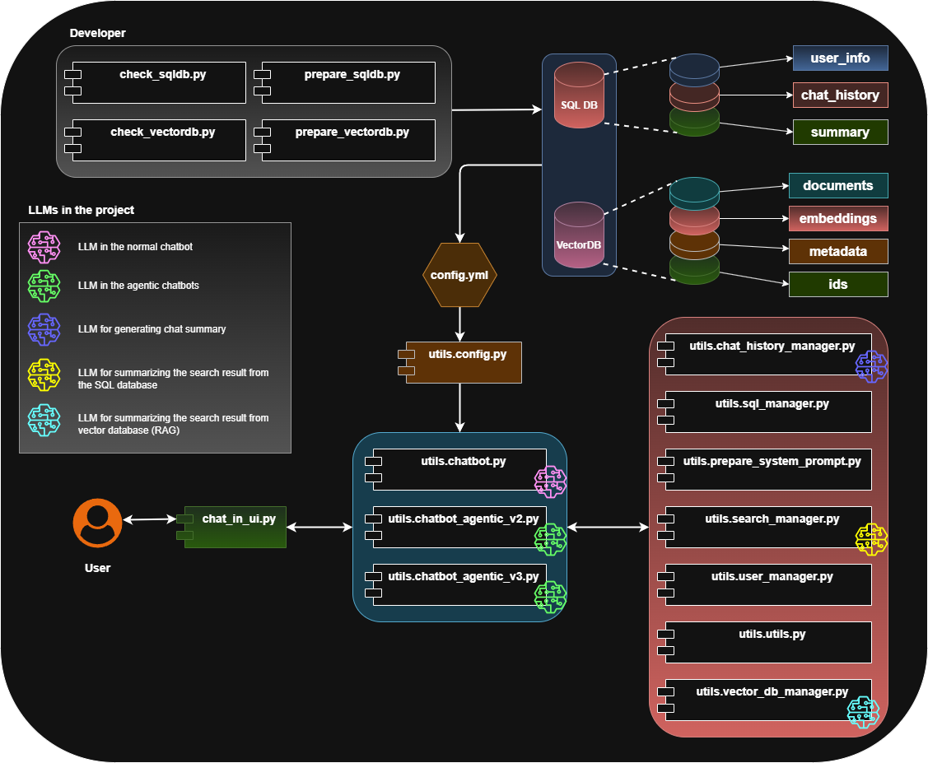Select the check_sqldb.py component
This screenshot has width=928, height=763.
pos(158,81)
